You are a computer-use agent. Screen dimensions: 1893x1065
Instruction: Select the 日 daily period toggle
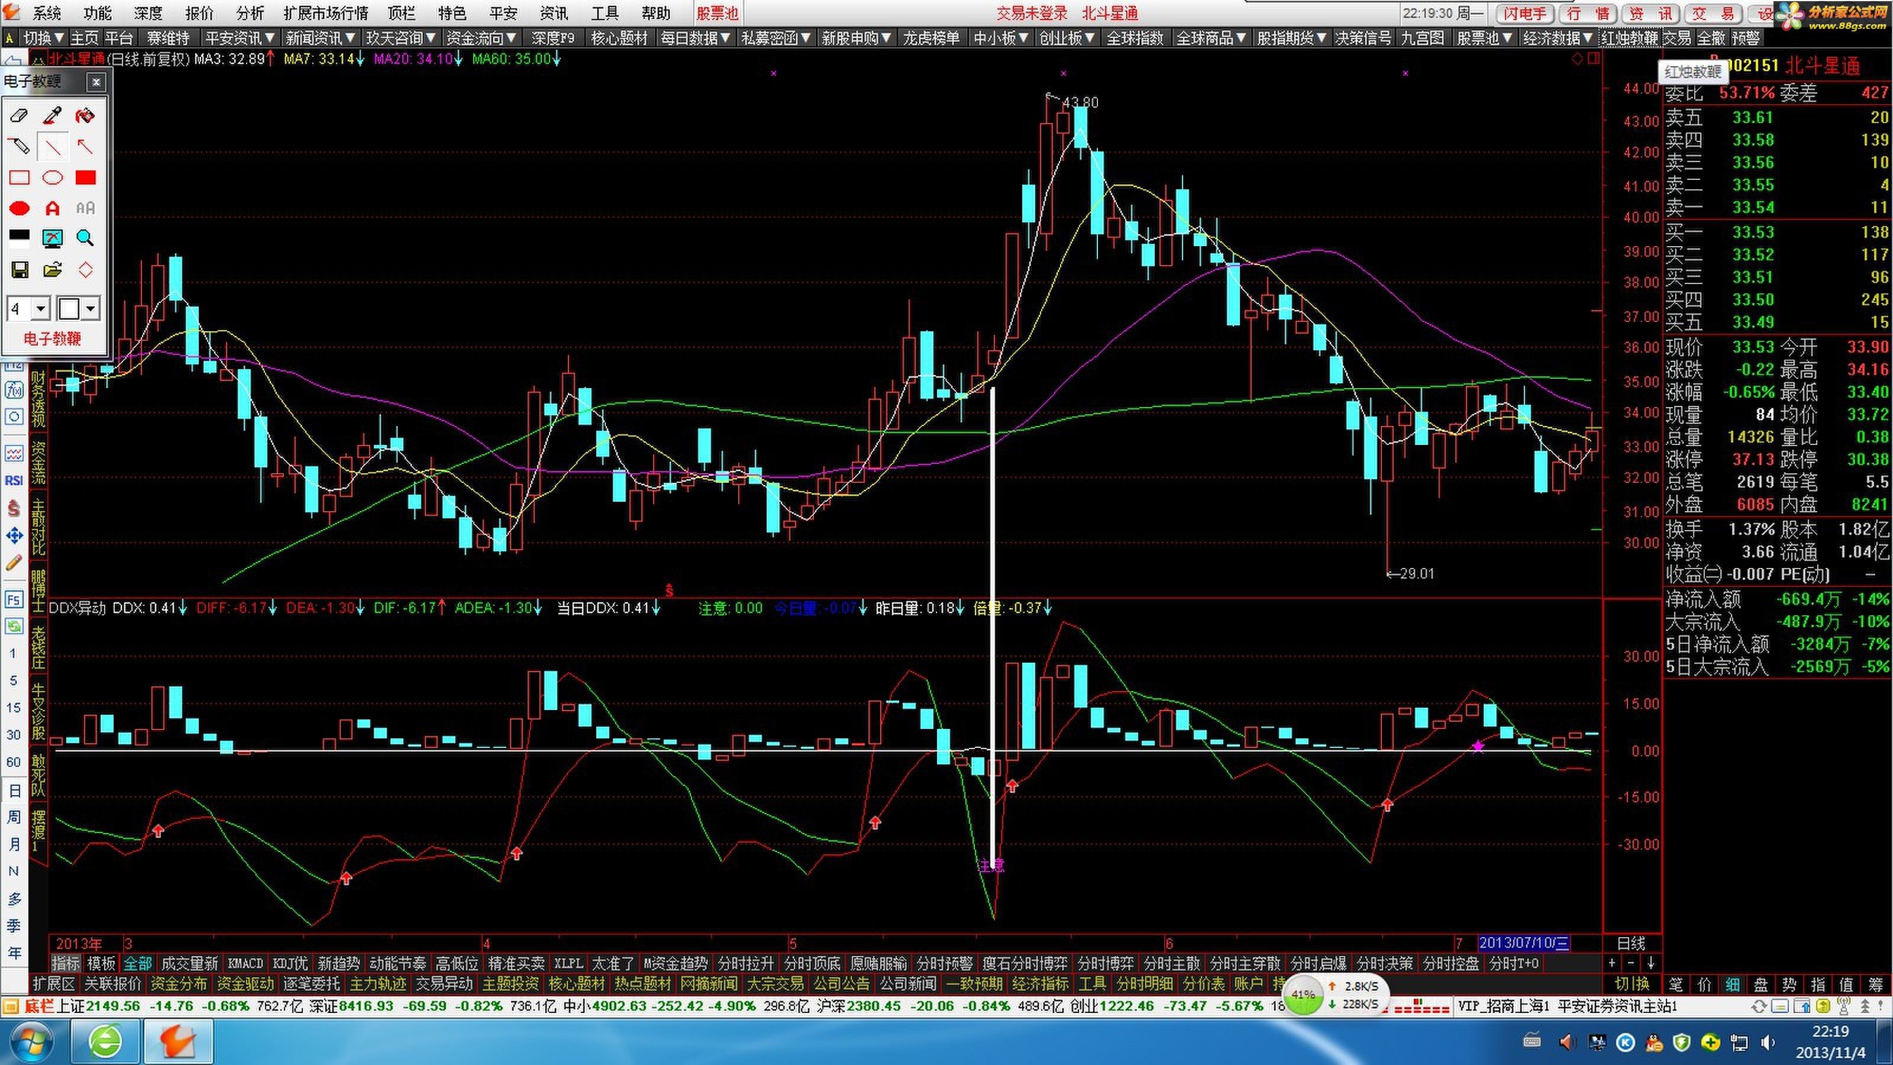coord(14,790)
